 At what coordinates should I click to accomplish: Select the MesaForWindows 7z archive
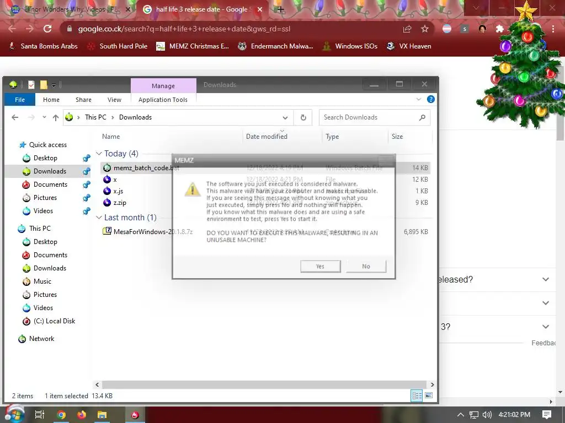tap(266, 232)
